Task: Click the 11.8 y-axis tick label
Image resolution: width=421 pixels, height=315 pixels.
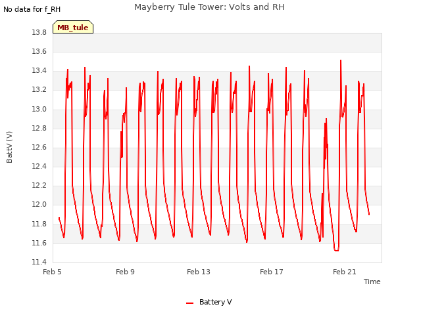Action: point(39,224)
